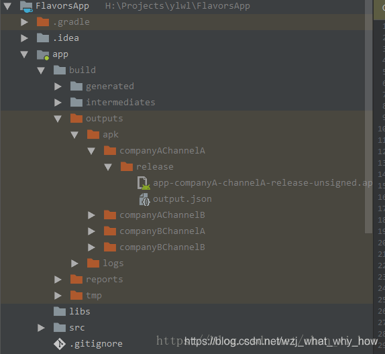This screenshot has height=354, width=385.
Task: Select the app module label
Action: click(60, 55)
